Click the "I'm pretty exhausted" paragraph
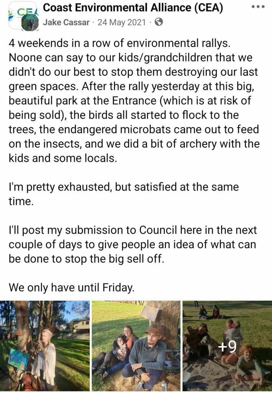Image resolution: width=272 pixels, height=393 pixels. [124, 194]
